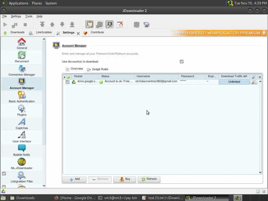Select the Overview tab
This screenshot has width=268, height=201.
pyautogui.click(x=74, y=69)
